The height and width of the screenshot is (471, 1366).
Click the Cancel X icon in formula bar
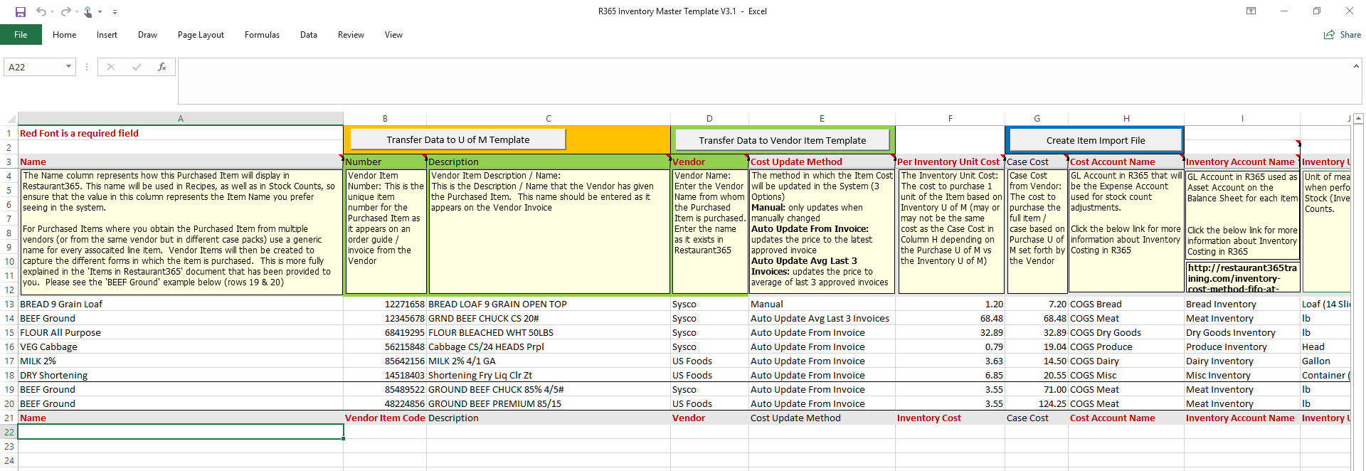tap(111, 67)
